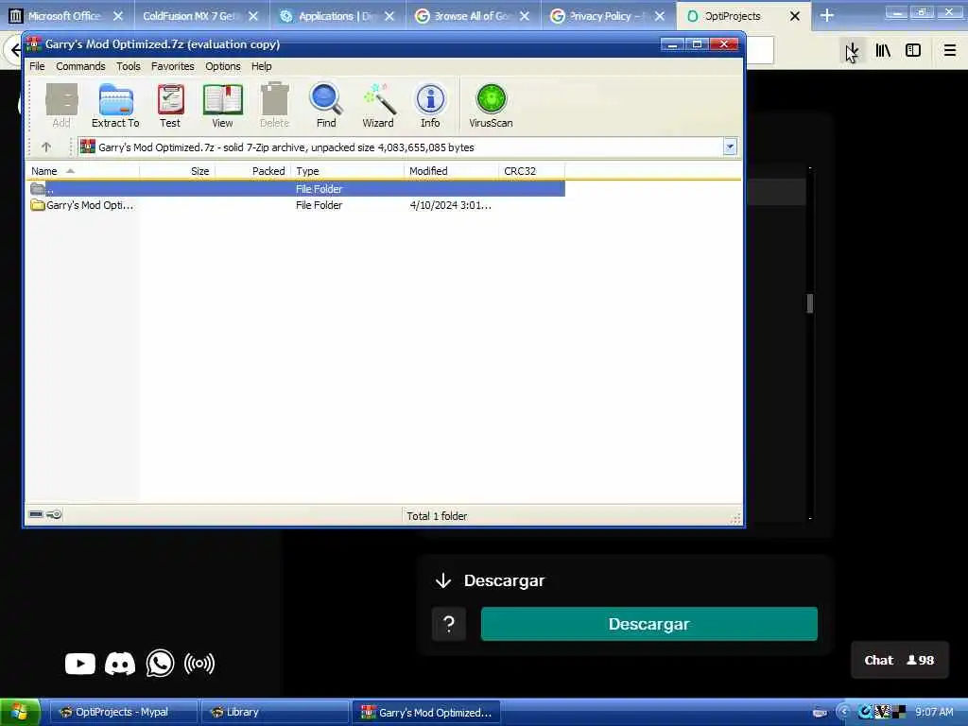Go up one folder level arrow
The image size is (968, 726).
[x=46, y=147]
